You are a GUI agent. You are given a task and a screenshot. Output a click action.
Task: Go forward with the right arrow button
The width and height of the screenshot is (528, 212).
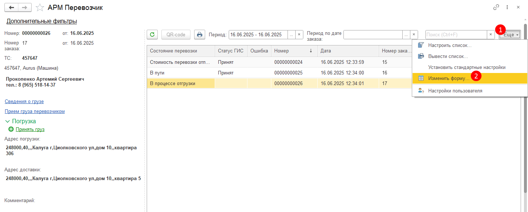(x=25, y=7)
